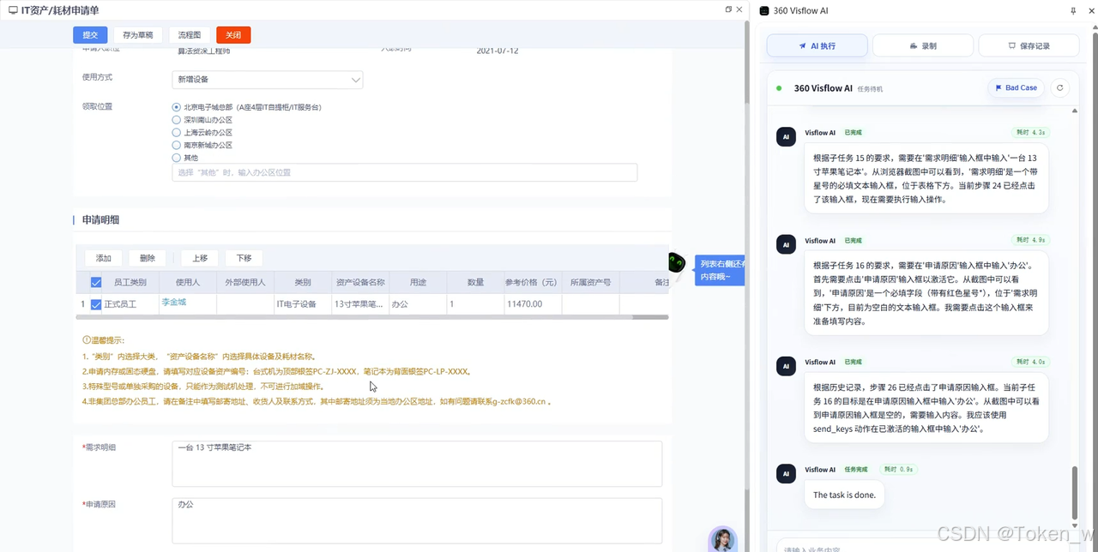Click the 办公 usage cell in table
Image resolution: width=1098 pixels, height=552 pixels.
(x=417, y=304)
